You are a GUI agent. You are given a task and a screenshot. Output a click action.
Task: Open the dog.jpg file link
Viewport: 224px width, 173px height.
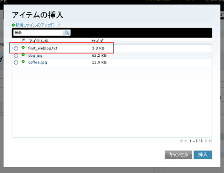point(35,56)
